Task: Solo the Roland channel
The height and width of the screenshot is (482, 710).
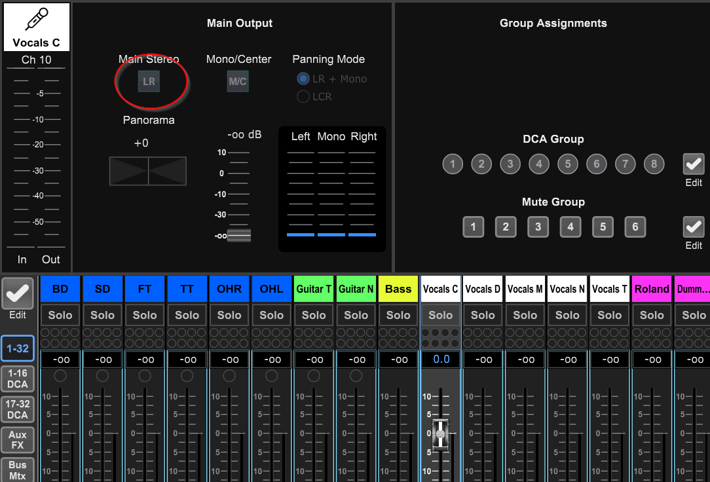Action: [652, 315]
